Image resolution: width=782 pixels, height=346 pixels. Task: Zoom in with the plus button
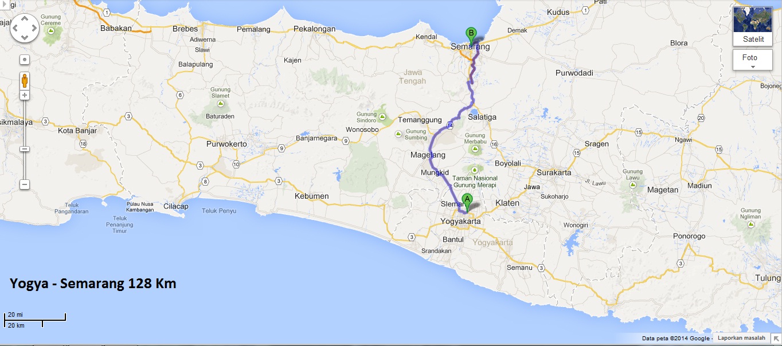coord(25,95)
